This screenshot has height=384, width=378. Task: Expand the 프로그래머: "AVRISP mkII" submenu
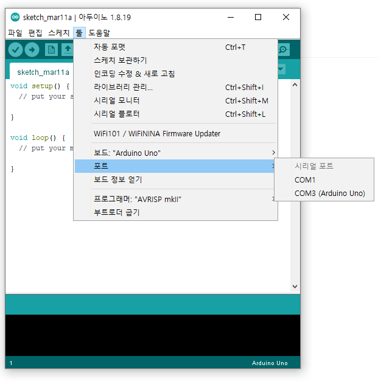click(x=176, y=199)
